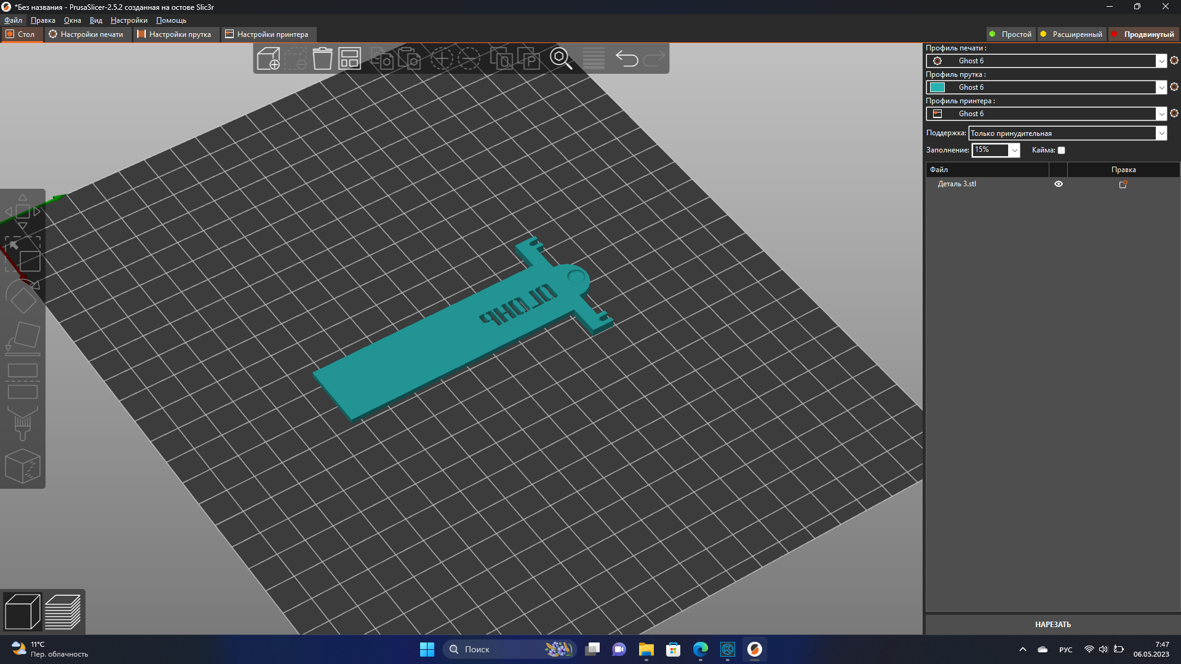Toggle visibility eye for Деталь 3.stl
Viewport: 1181px width, 664px height.
[1058, 184]
